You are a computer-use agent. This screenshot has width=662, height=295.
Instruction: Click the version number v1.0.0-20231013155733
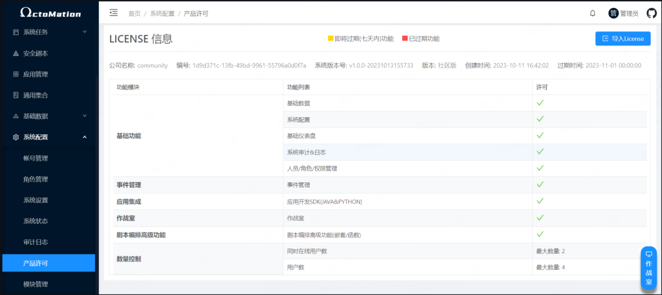(381, 66)
